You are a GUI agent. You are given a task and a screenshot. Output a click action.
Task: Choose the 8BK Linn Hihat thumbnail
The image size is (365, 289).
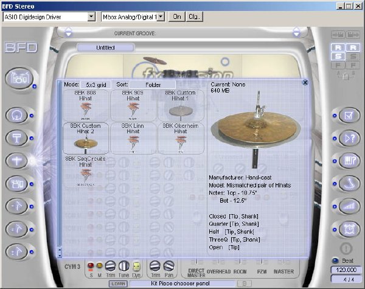(133, 138)
